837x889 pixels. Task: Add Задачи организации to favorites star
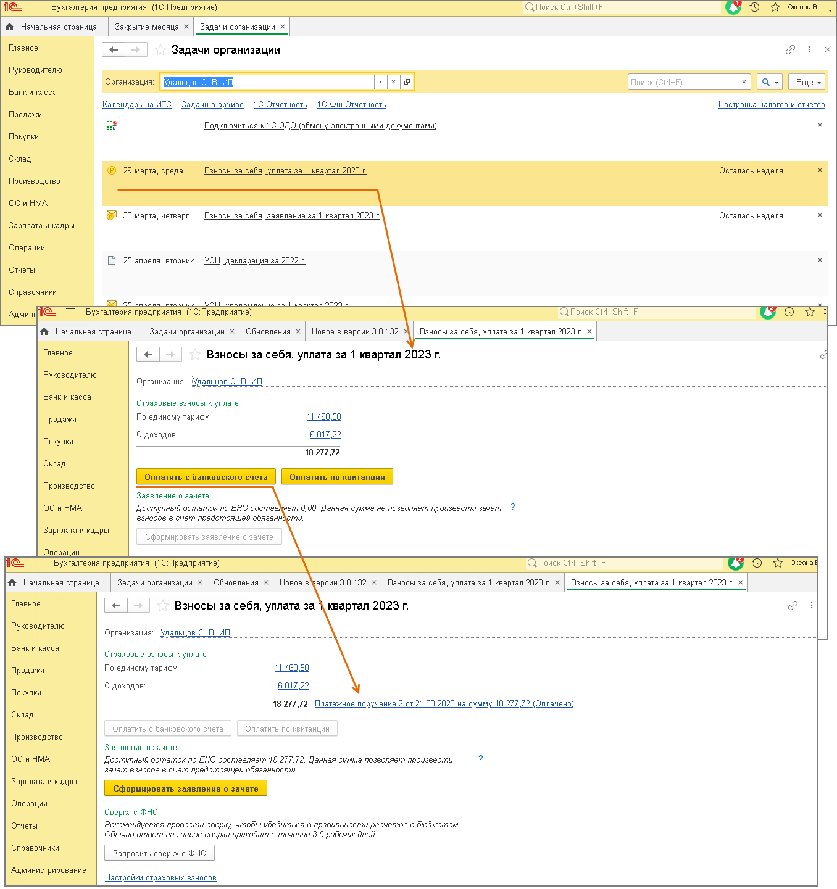point(160,50)
